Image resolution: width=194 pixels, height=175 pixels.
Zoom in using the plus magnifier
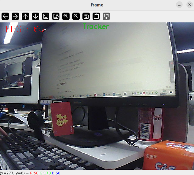point(66,16)
